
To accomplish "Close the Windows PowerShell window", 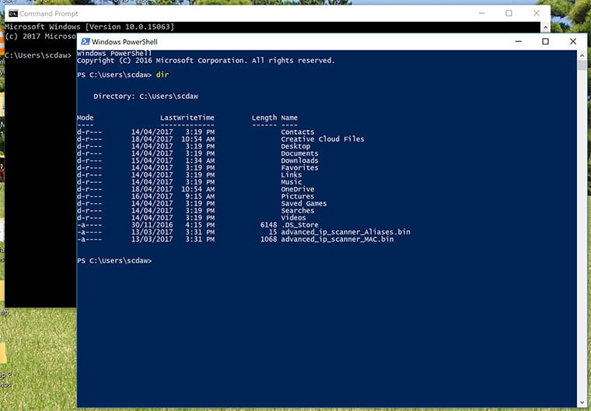I will [573, 41].
